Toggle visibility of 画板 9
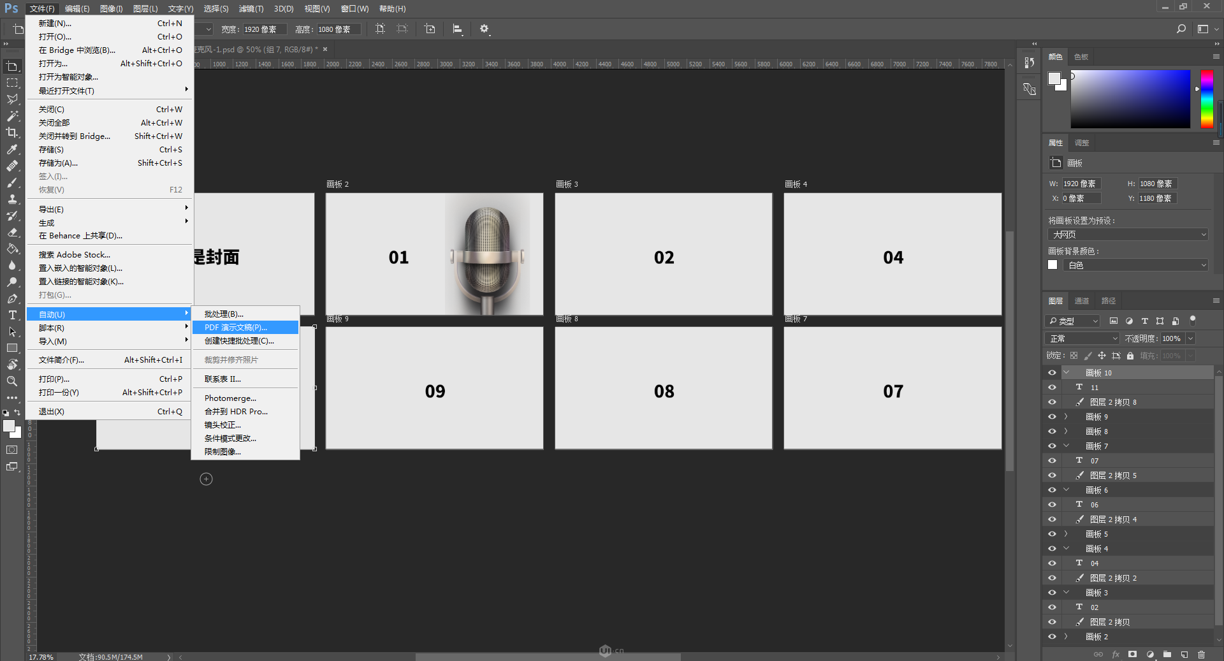The width and height of the screenshot is (1224, 661). click(1052, 417)
